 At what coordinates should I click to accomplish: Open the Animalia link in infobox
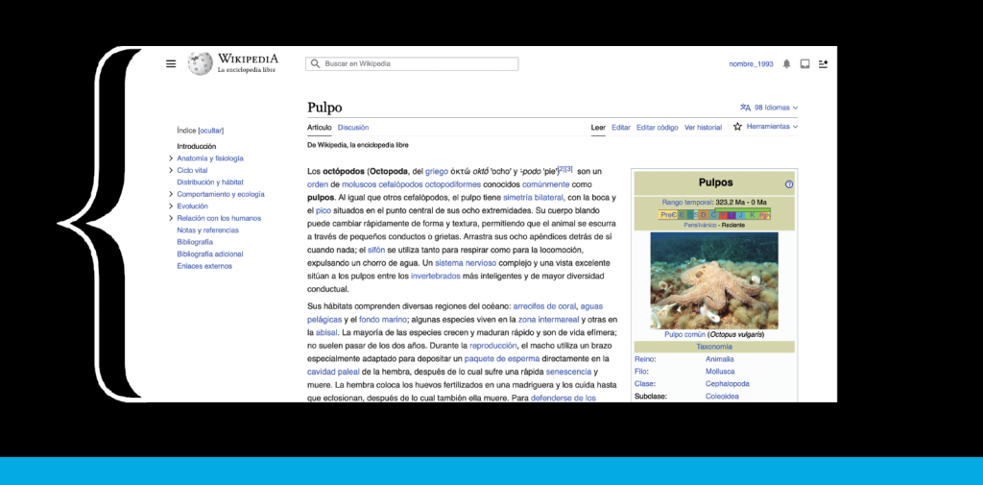pos(720,359)
